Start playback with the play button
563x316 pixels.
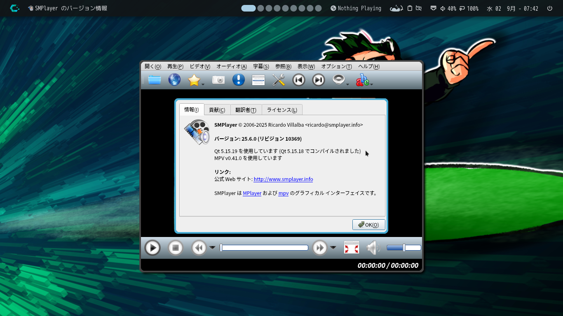(x=152, y=248)
